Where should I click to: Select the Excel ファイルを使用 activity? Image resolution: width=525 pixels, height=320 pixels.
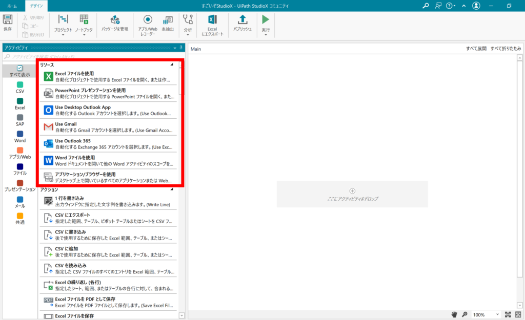click(108, 77)
